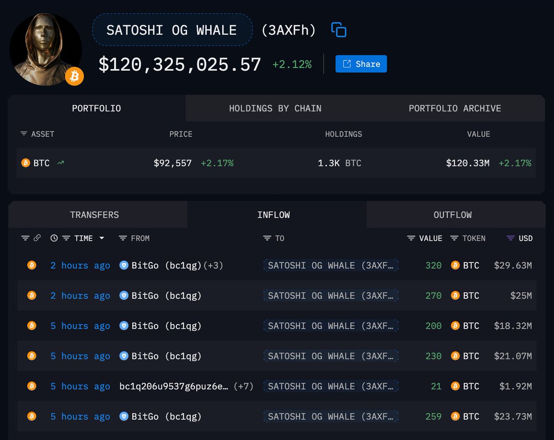This screenshot has width=554, height=440.
Task: Open the chain filter icon in transfers header
Action: tap(25, 238)
